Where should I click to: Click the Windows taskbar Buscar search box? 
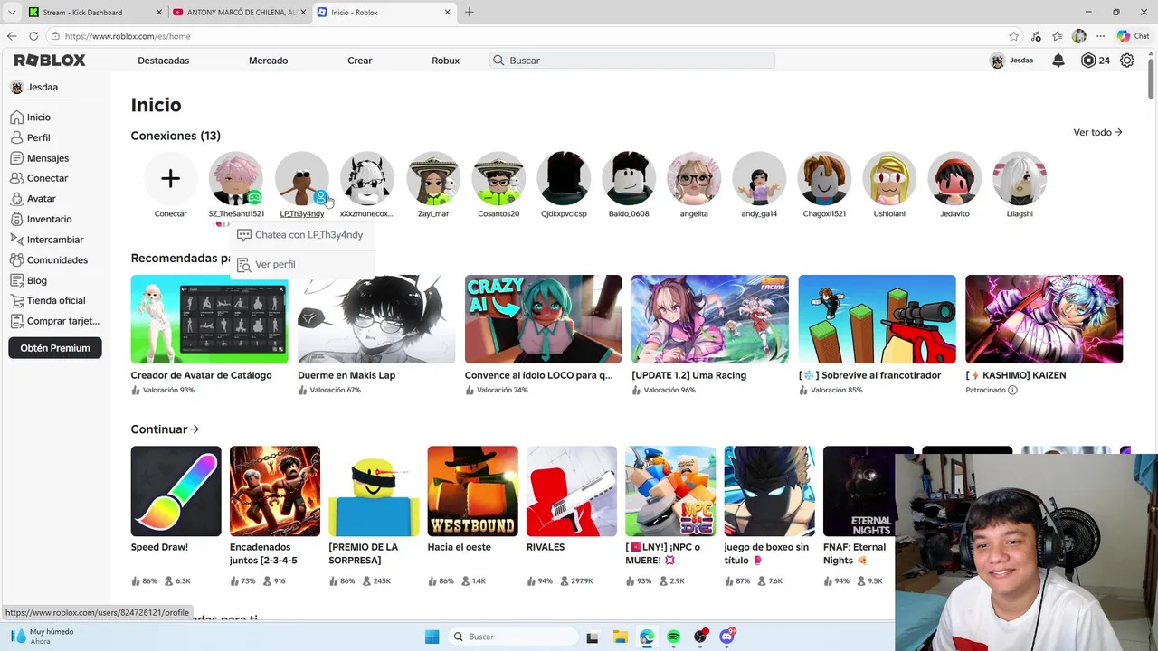(x=514, y=637)
